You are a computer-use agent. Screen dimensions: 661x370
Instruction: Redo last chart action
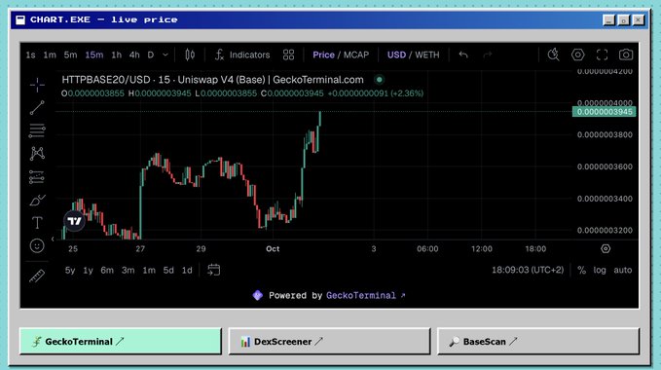tap(488, 55)
